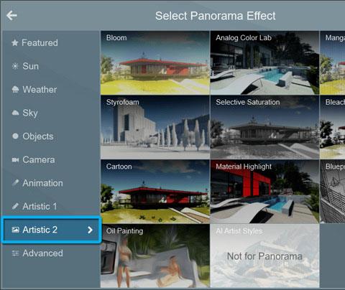This screenshot has width=345, height=290.
Task: Select the Bloom effect thumbnail
Action: click(x=155, y=62)
